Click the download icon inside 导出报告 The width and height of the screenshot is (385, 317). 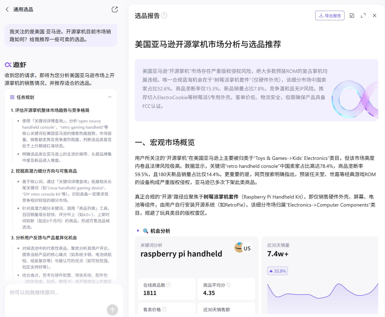click(322, 15)
